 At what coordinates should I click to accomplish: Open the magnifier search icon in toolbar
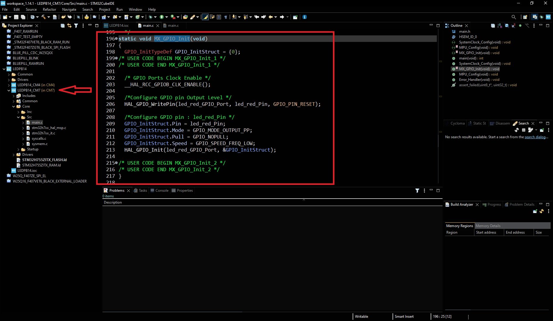(513, 17)
